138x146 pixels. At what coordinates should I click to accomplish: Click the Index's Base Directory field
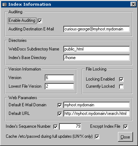97,58
